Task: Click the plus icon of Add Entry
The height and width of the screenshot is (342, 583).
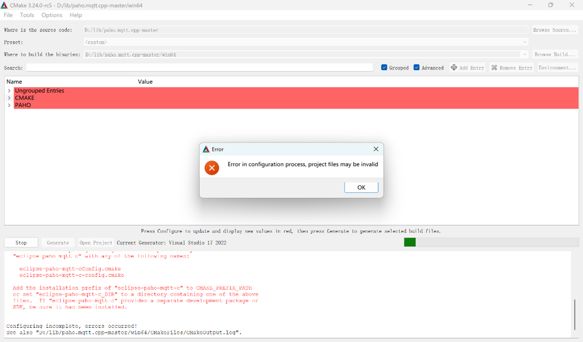Action: [454, 67]
